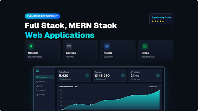Click the User Growth Over Time heading
198x111 pixels.
[68, 87]
